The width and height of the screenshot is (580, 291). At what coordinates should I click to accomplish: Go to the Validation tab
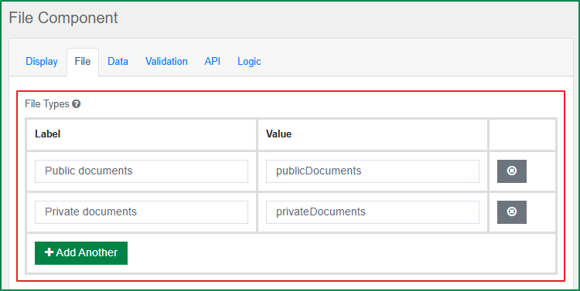[166, 61]
